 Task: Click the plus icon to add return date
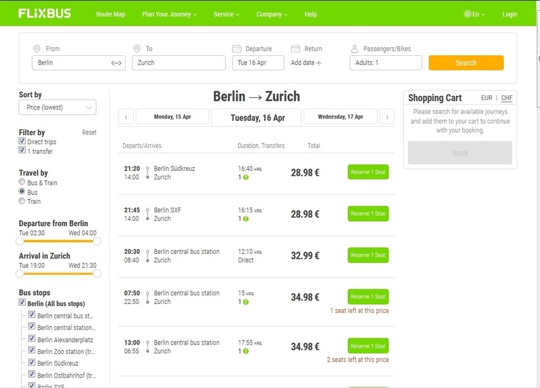click(319, 63)
